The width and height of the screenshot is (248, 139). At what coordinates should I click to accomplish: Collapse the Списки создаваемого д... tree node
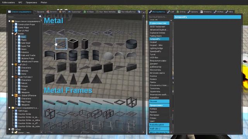(x=9, y=108)
